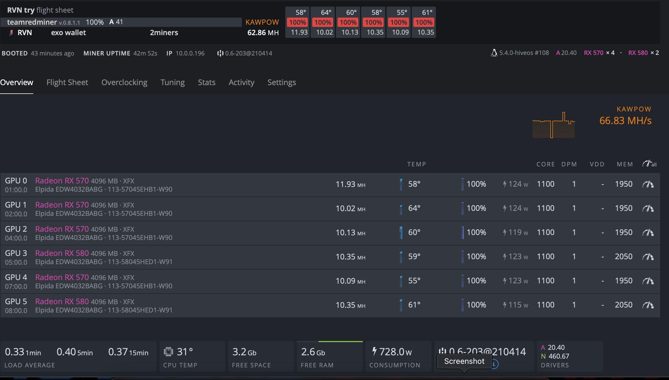The image size is (669, 380).
Task: Open the Overclocking tab
Action: (x=124, y=82)
